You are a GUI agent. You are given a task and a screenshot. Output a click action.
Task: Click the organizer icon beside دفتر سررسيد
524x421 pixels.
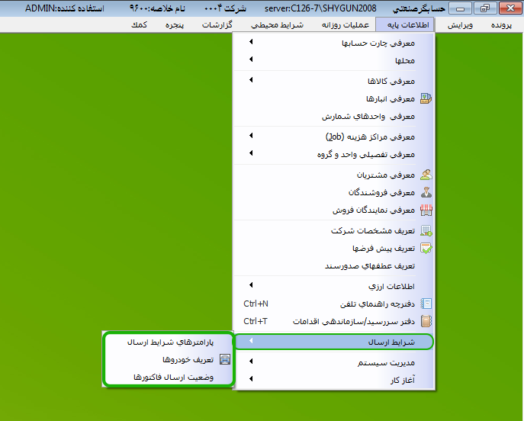point(426,321)
